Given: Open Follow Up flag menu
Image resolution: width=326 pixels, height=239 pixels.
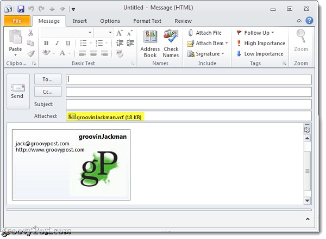Looking at the screenshot, I should pyautogui.click(x=255, y=33).
